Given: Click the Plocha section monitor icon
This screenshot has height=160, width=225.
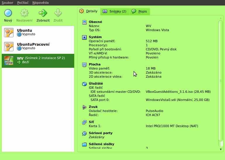Looking at the screenshot, I should click(x=84, y=65).
